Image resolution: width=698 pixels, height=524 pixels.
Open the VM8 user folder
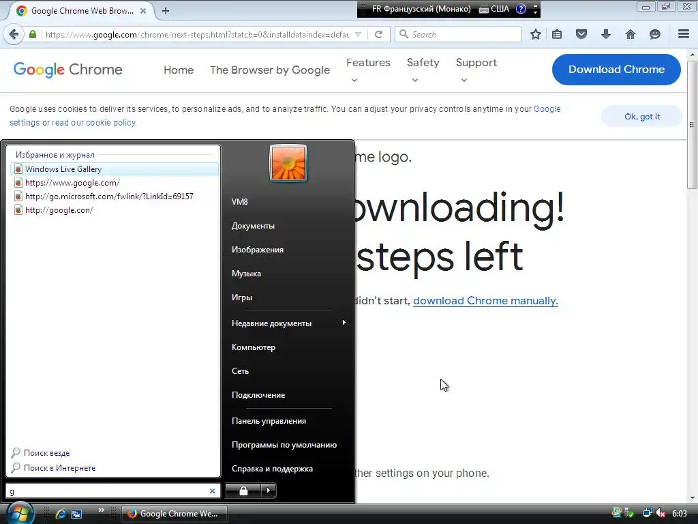coord(240,202)
